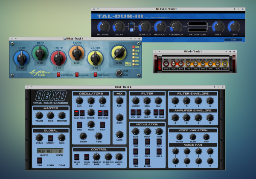Click the High Boost gain knob in Luftikus
Image resolution: width=256 pixels, height=179 pixels.
pyautogui.click(x=119, y=53)
